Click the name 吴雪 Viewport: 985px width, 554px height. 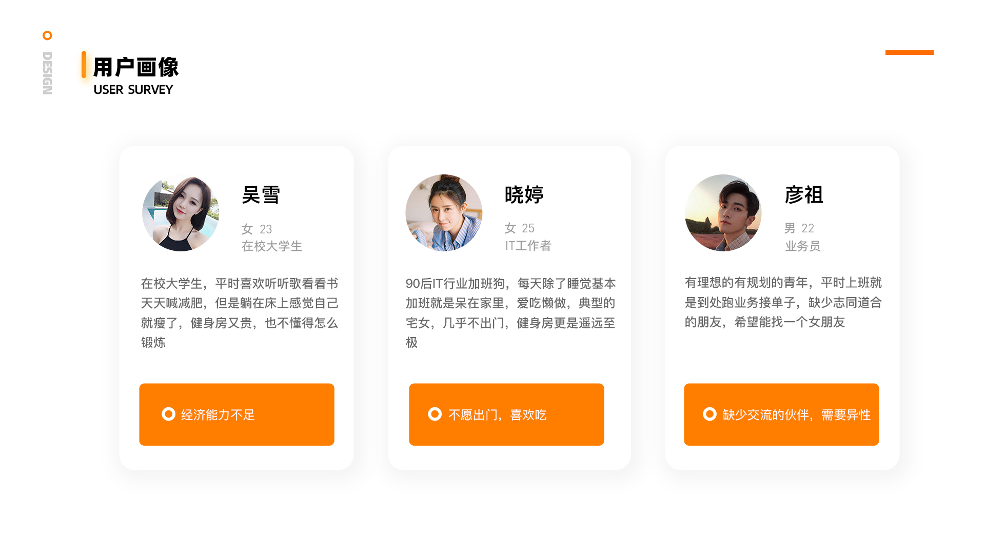(261, 195)
